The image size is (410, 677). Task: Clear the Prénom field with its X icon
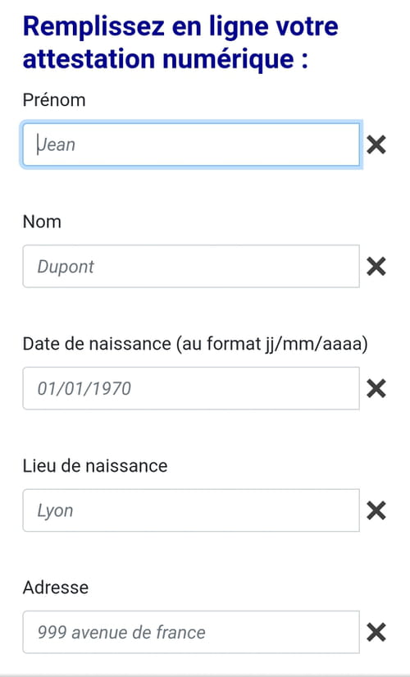point(376,144)
